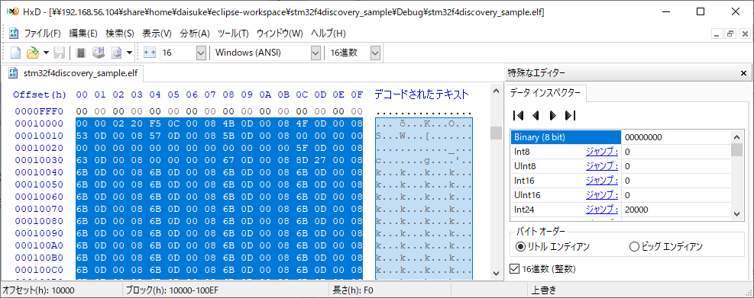Image resolution: width=754 pixels, height=298 pixels.
Task: Uncheck the 16進数 (整数) checkbox
Action: point(514,269)
